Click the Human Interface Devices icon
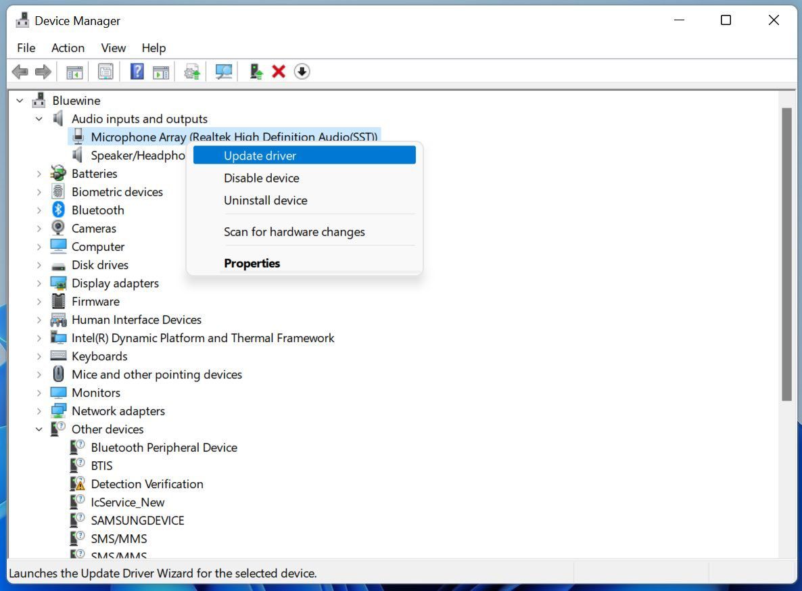802x591 pixels. 58,320
